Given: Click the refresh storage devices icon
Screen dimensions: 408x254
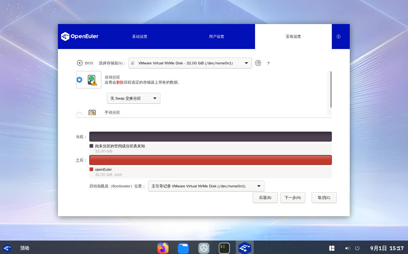Looking at the screenshot, I should [x=258, y=63].
